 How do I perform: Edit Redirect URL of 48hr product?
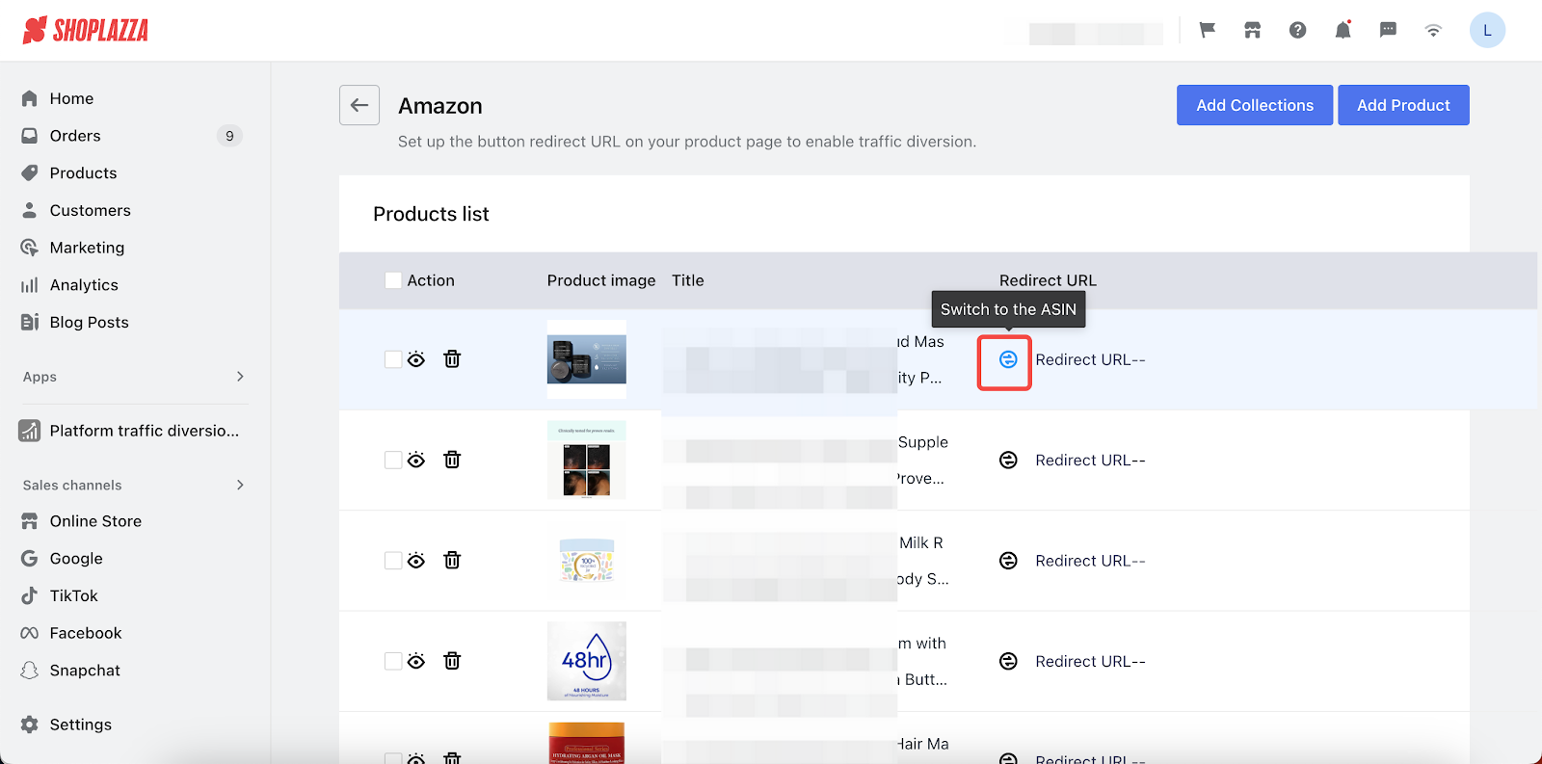(1090, 661)
